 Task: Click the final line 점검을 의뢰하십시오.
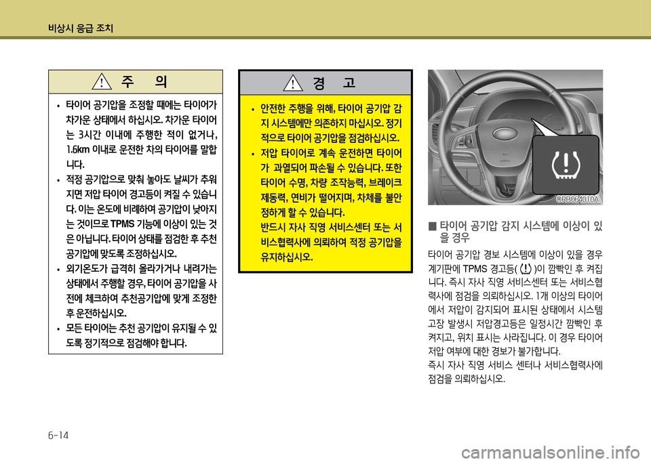click(467, 379)
